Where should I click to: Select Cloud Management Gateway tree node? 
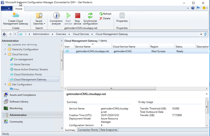click(x=34, y=79)
